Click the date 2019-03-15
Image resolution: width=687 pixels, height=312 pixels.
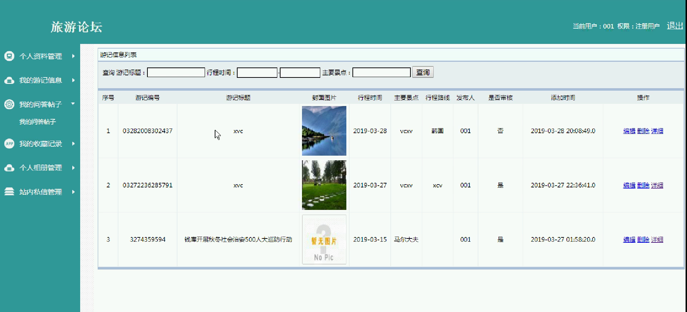point(370,240)
